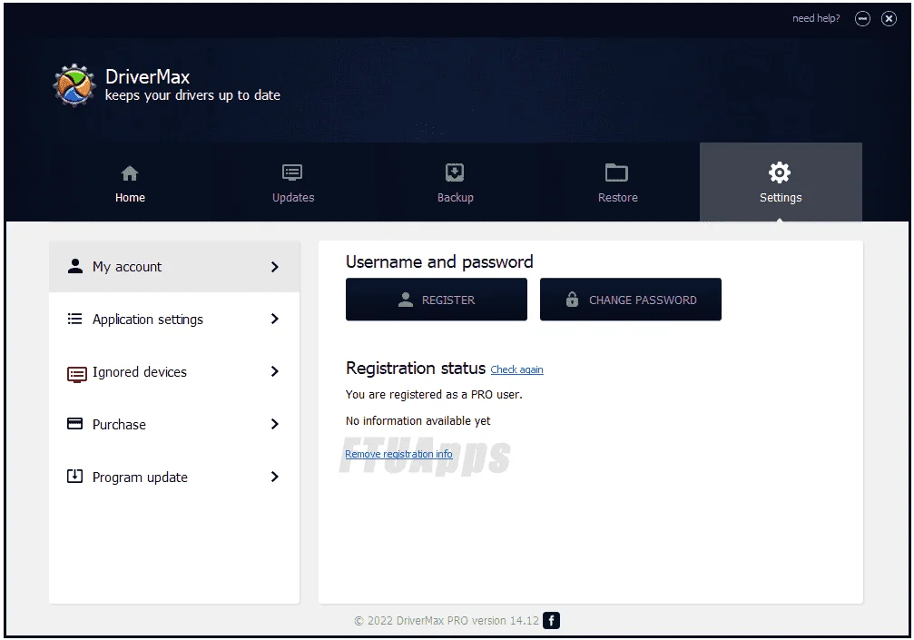Click the '2022 DriverMax PRO version 14.12' footer text
The height and width of the screenshot is (640, 914).
[447, 621]
